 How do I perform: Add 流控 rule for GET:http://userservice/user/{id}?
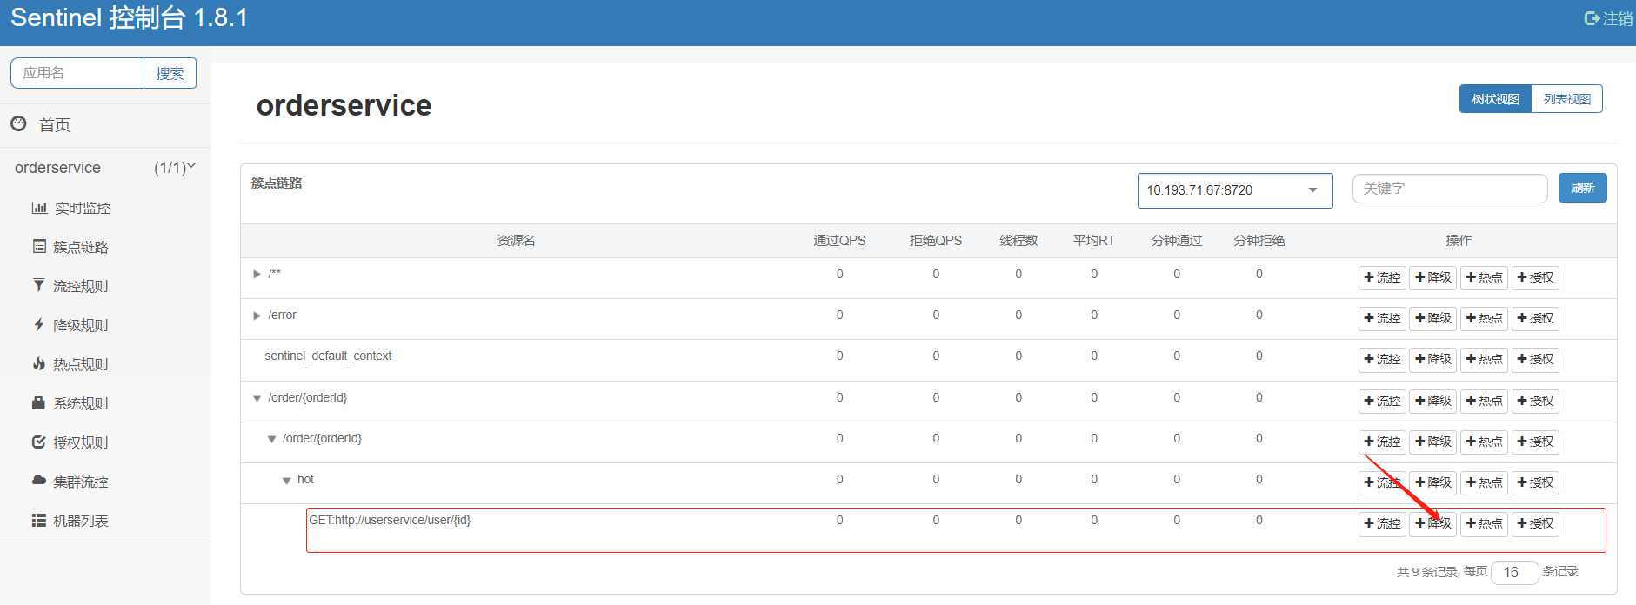click(x=1382, y=523)
